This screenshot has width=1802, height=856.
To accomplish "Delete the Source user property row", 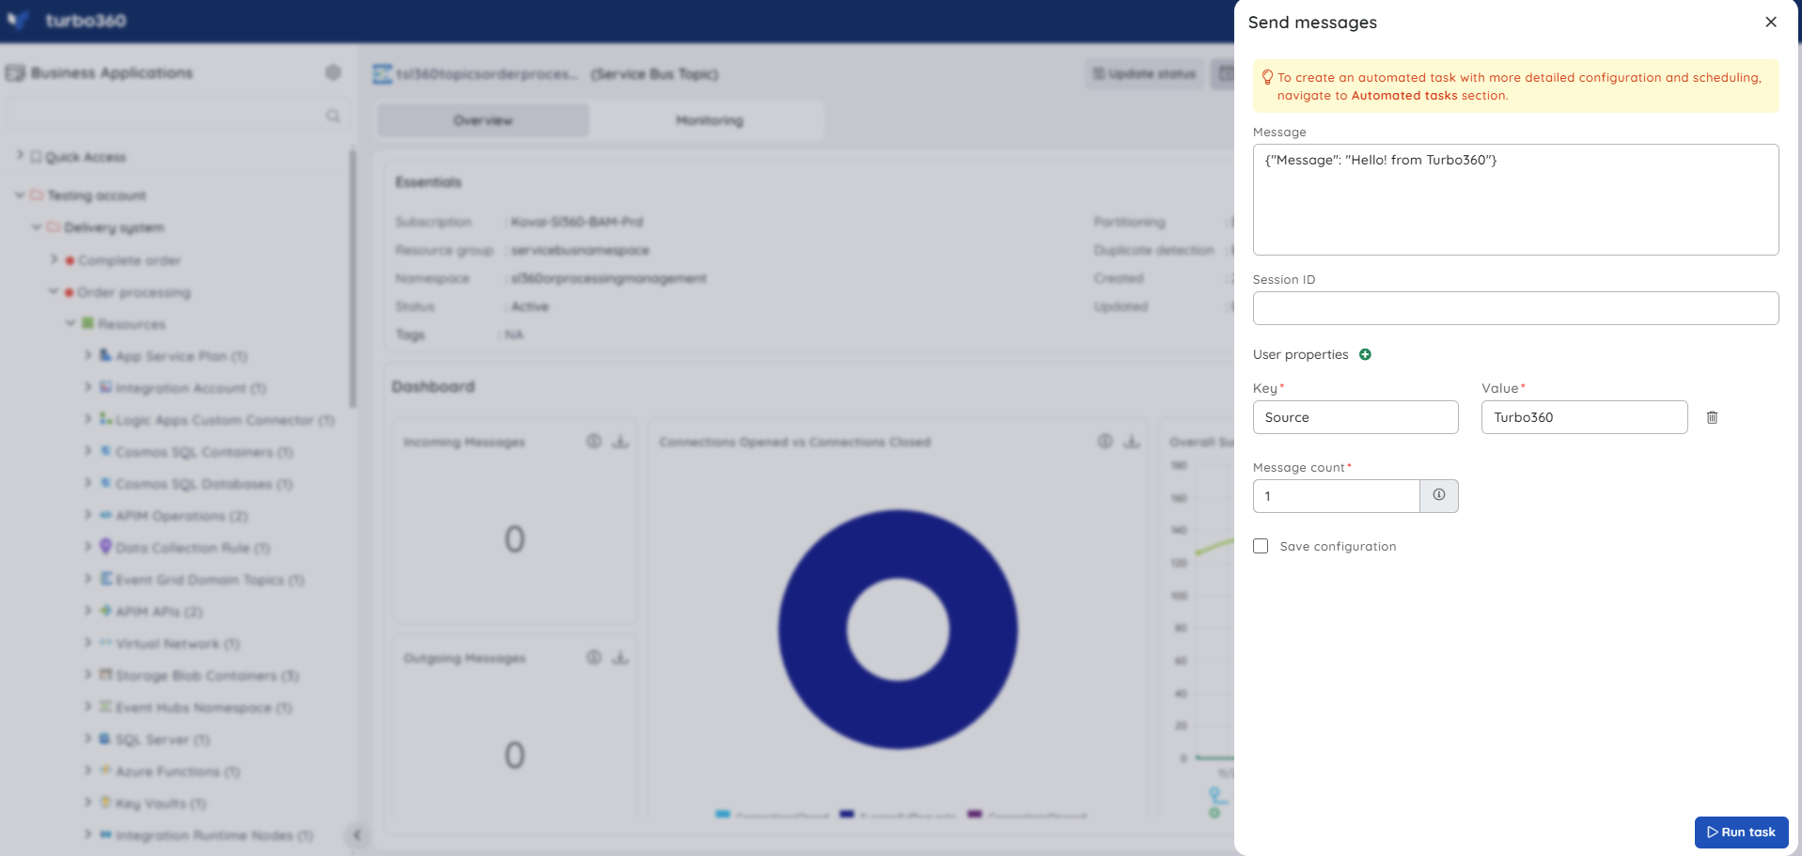I will coord(1712,417).
